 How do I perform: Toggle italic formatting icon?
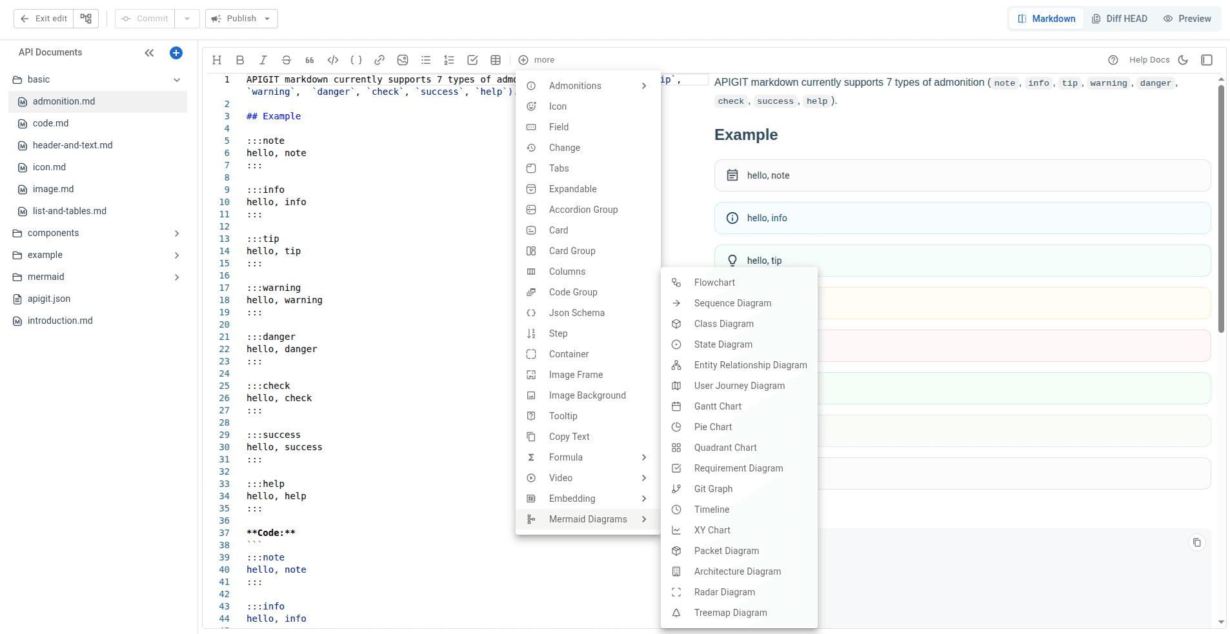tap(263, 60)
